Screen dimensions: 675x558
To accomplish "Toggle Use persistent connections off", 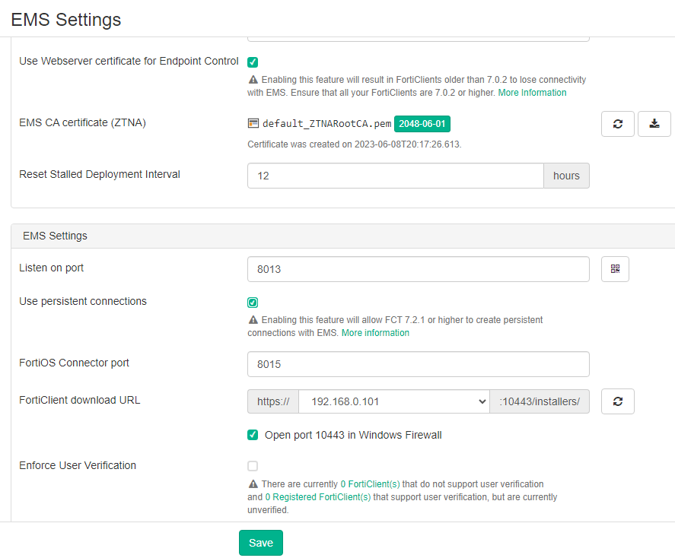I will (252, 302).
